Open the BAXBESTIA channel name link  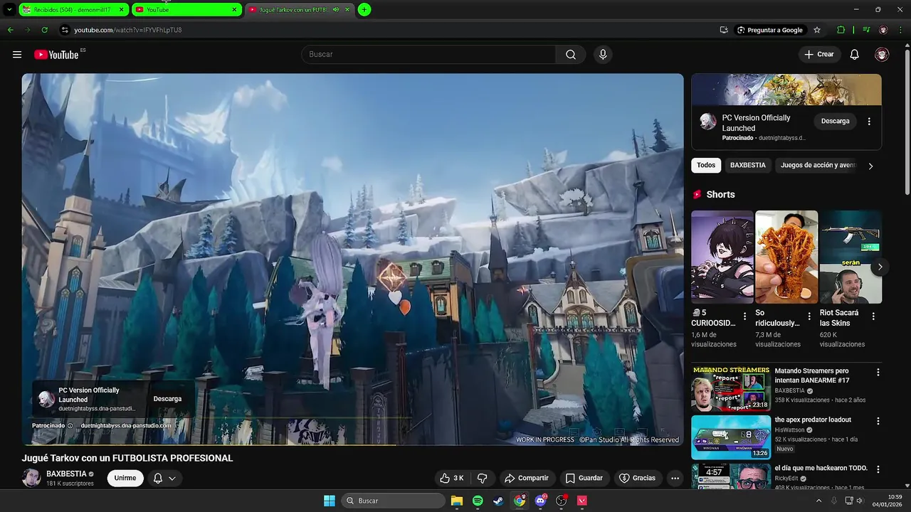pyautogui.click(x=66, y=474)
